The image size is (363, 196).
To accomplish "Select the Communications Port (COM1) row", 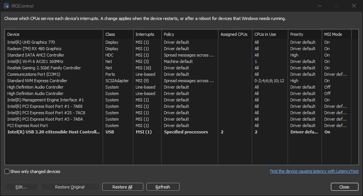I will [178, 74].
